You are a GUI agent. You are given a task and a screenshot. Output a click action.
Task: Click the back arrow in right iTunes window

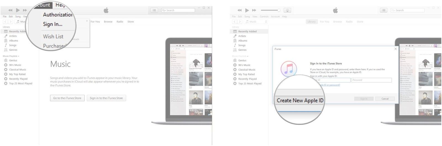click(235, 21)
